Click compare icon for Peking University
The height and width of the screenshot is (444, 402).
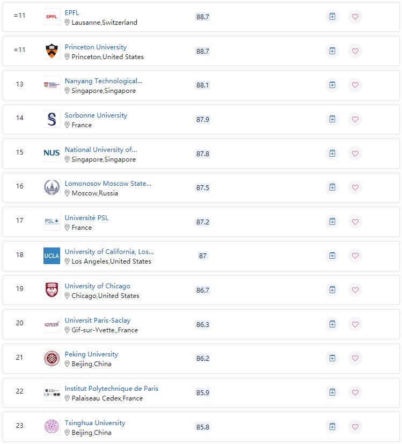coord(332,358)
